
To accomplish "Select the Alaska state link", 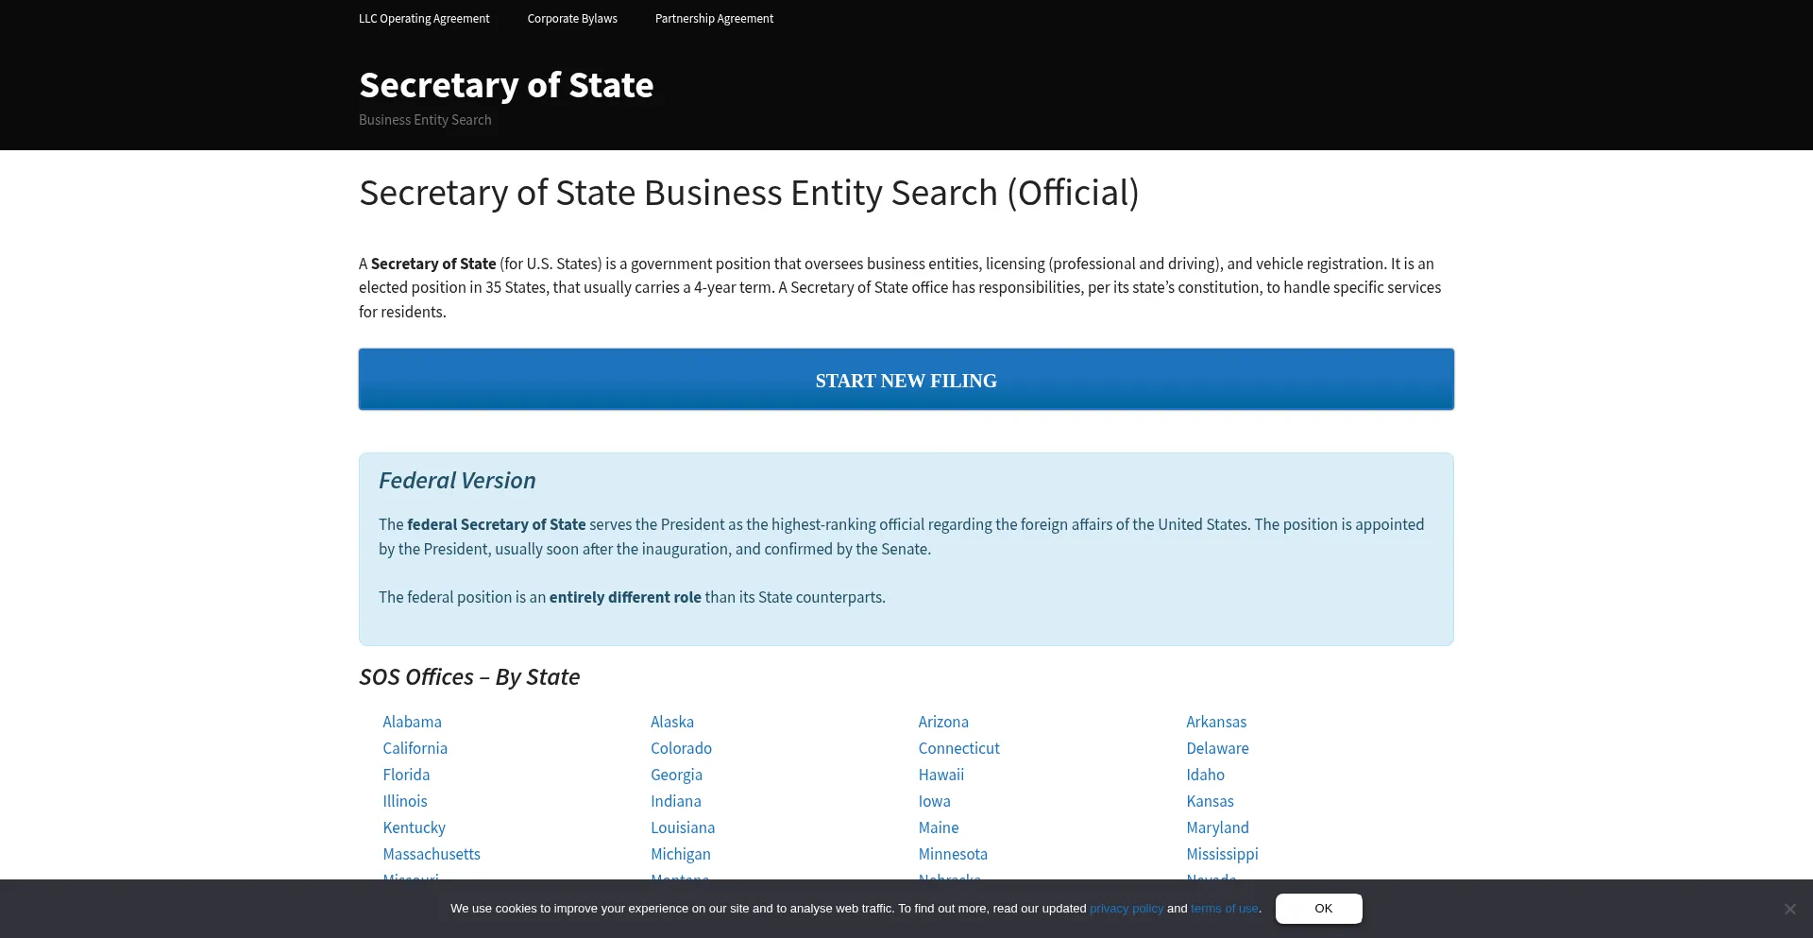I will tap(672, 722).
